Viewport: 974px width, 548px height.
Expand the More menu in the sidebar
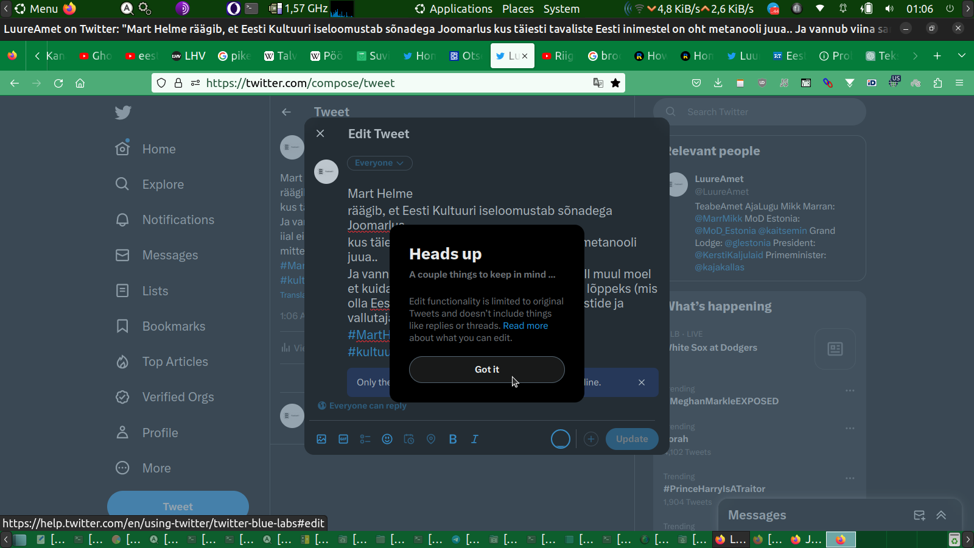[x=144, y=468]
